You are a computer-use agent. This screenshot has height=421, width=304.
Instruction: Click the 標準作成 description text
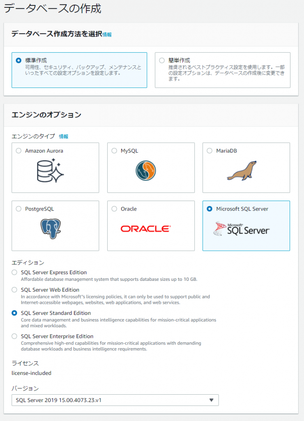click(x=83, y=70)
